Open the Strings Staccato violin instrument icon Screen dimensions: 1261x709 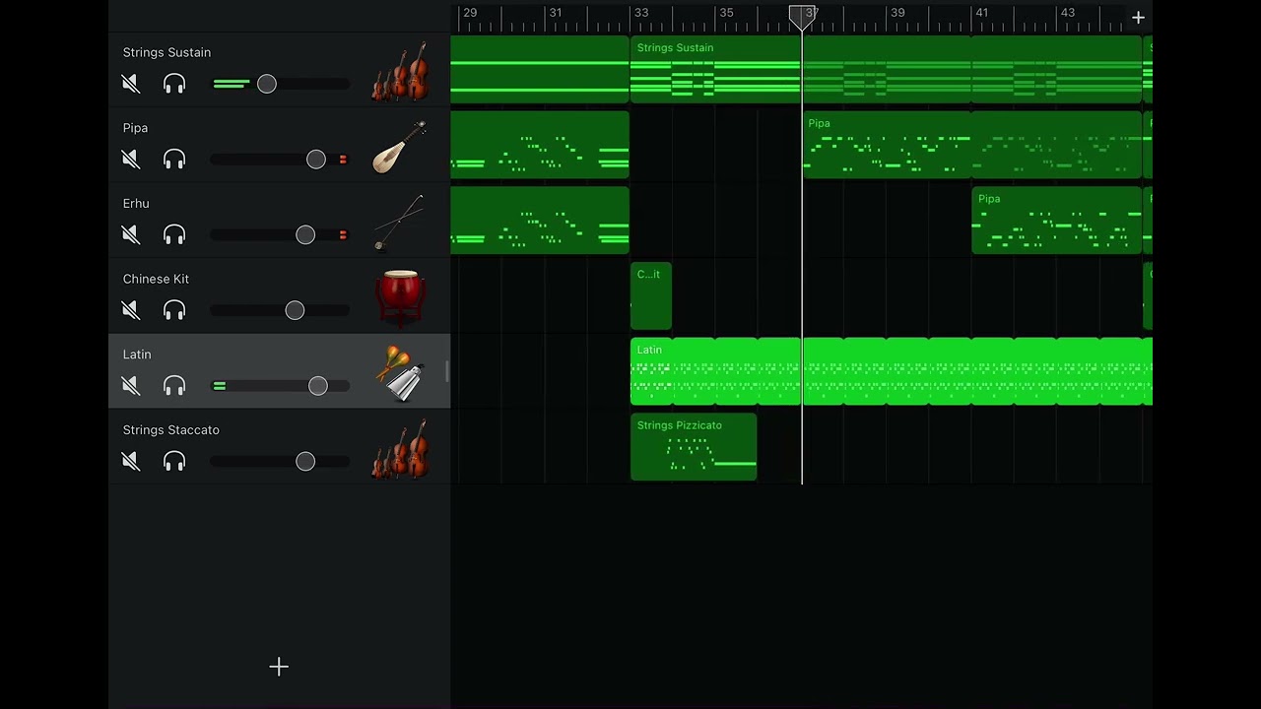coord(400,449)
